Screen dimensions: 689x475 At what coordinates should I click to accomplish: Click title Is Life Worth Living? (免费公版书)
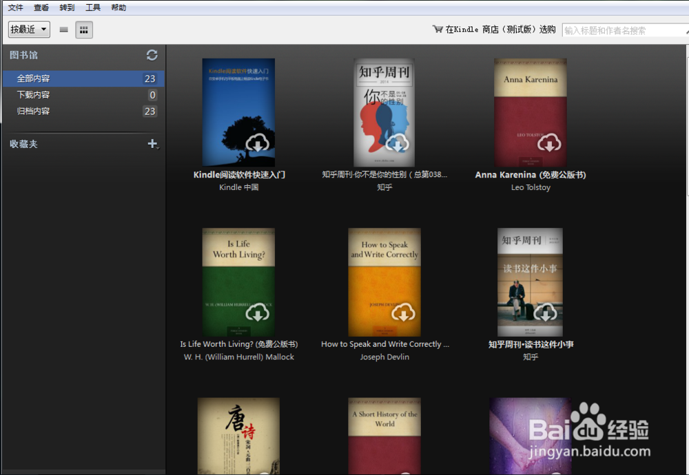click(239, 344)
